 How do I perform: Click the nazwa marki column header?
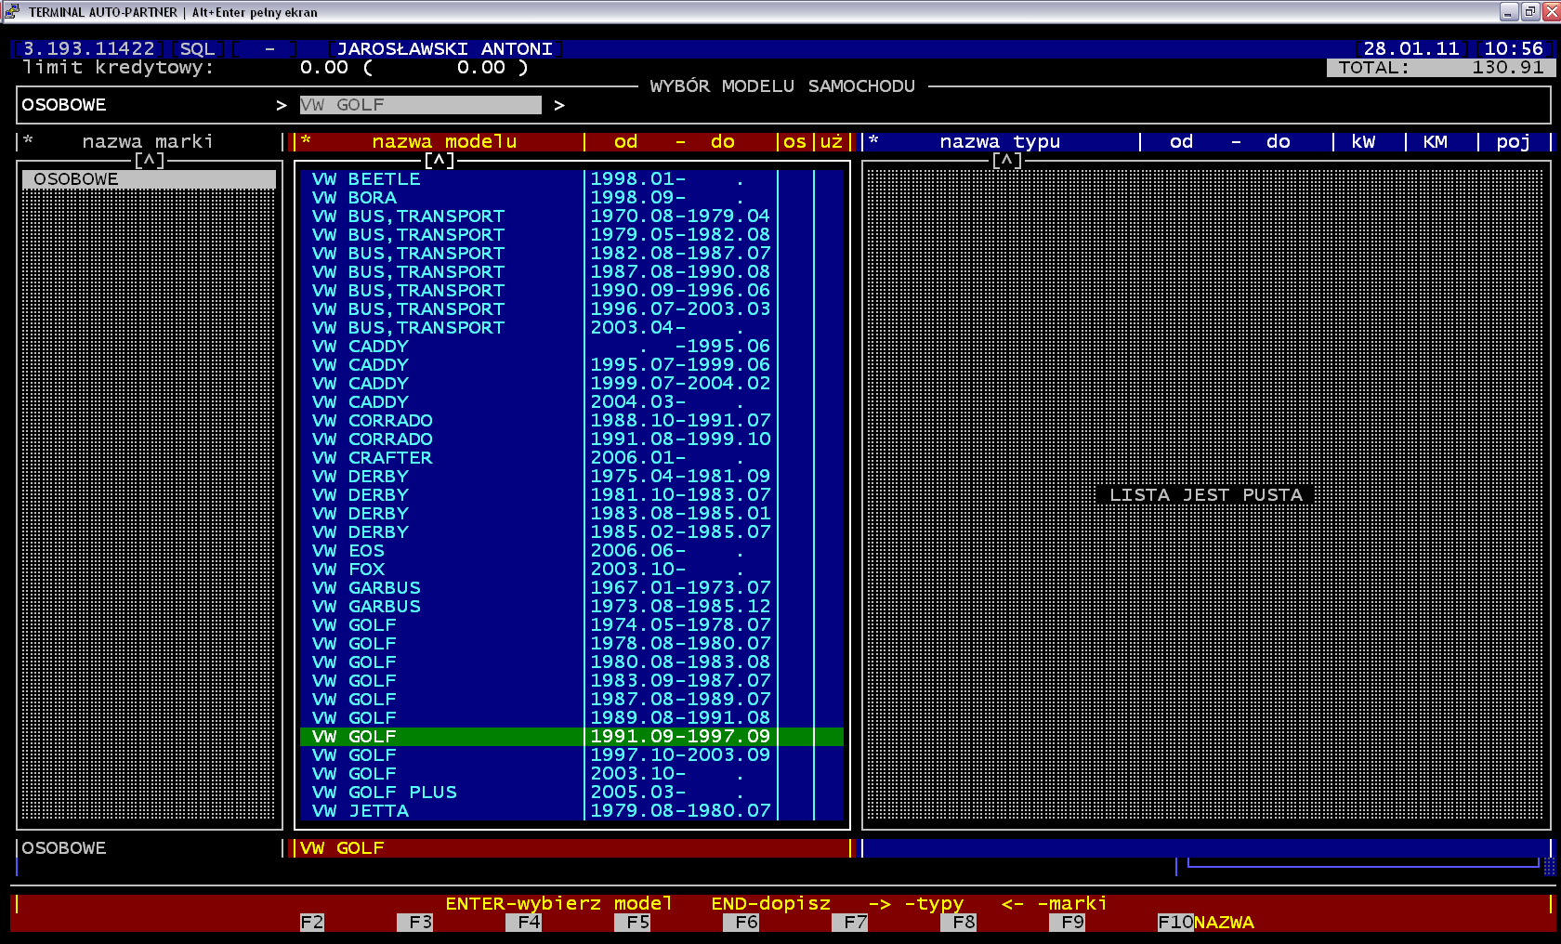(x=148, y=141)
